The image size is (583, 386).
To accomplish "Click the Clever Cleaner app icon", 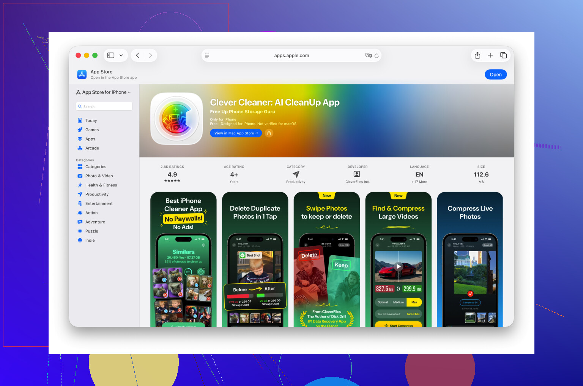I will 177,119.
